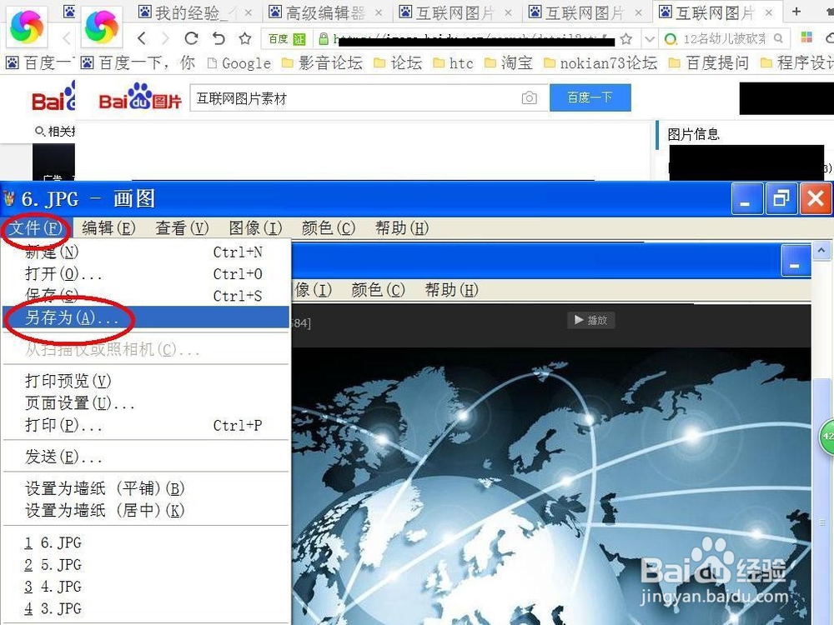834x625 pixels.
Task: Open the 淘宝 bookmark folder
Action: point(509,63)
